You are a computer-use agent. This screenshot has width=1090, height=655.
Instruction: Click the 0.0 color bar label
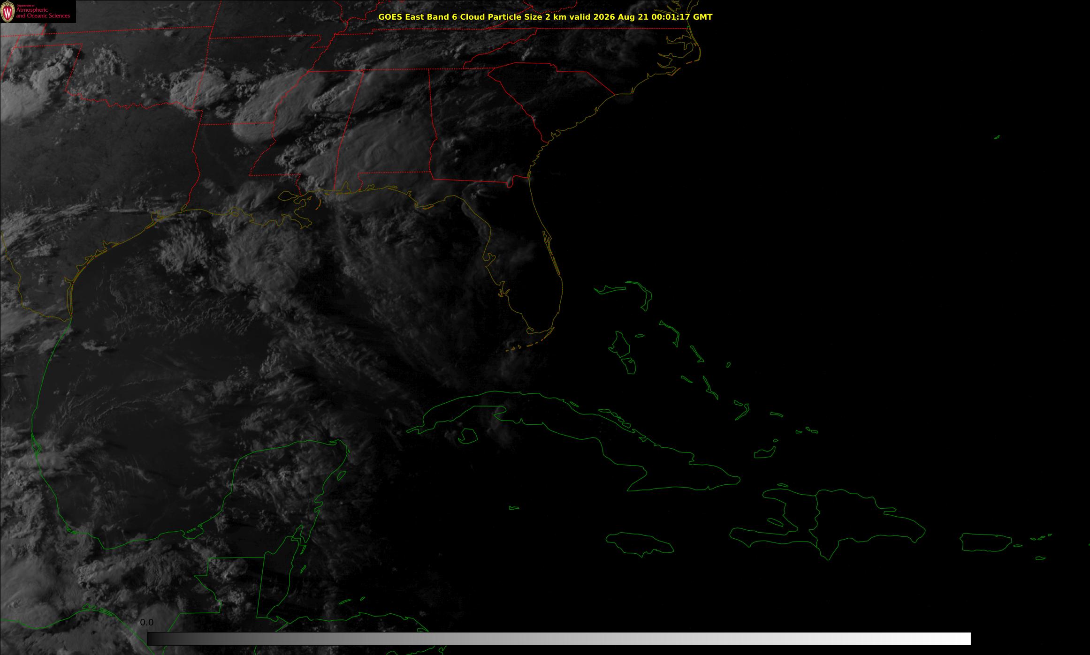[146, 622]
